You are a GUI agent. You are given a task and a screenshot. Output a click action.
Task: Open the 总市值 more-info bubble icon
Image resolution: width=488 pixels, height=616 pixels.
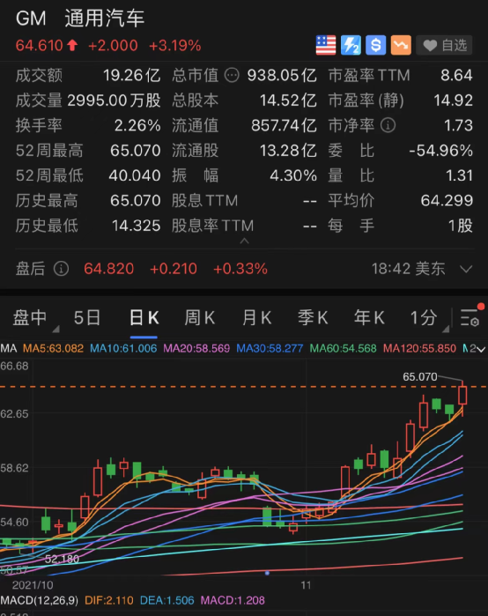[x=232, y=75]
